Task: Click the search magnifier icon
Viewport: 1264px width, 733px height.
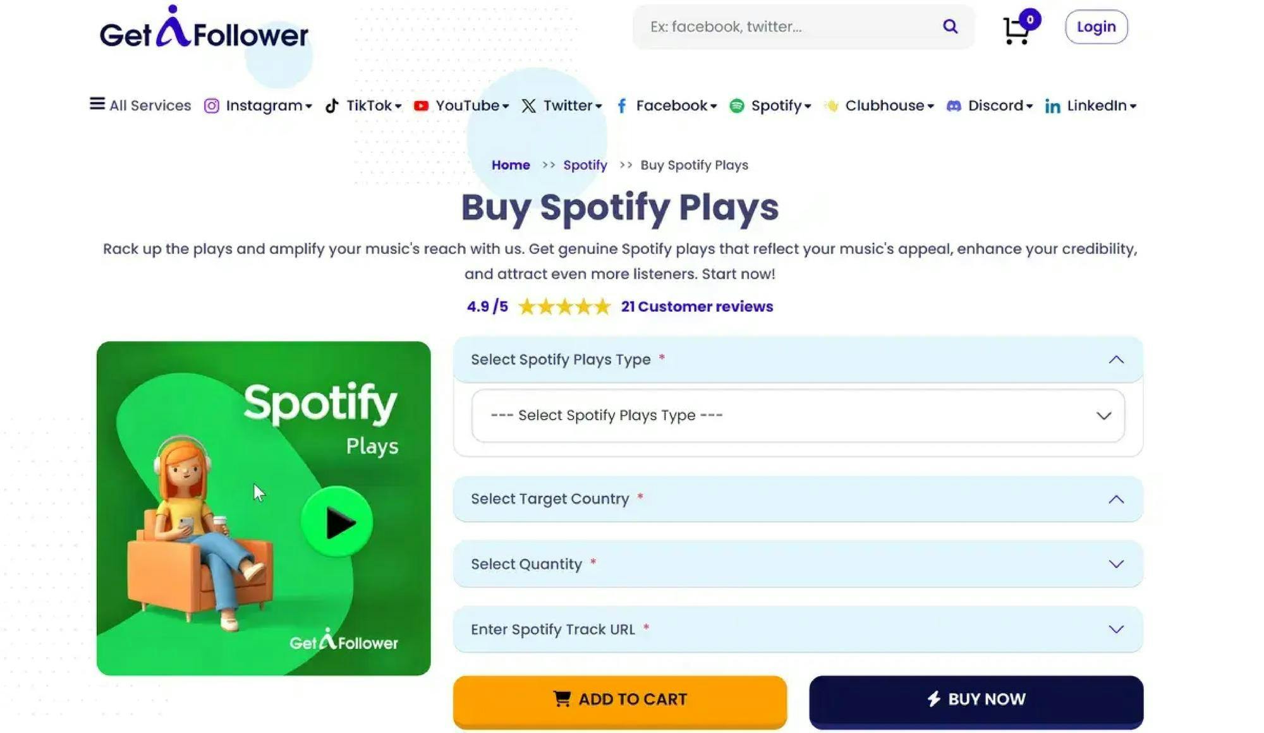Action: [950, 27]
